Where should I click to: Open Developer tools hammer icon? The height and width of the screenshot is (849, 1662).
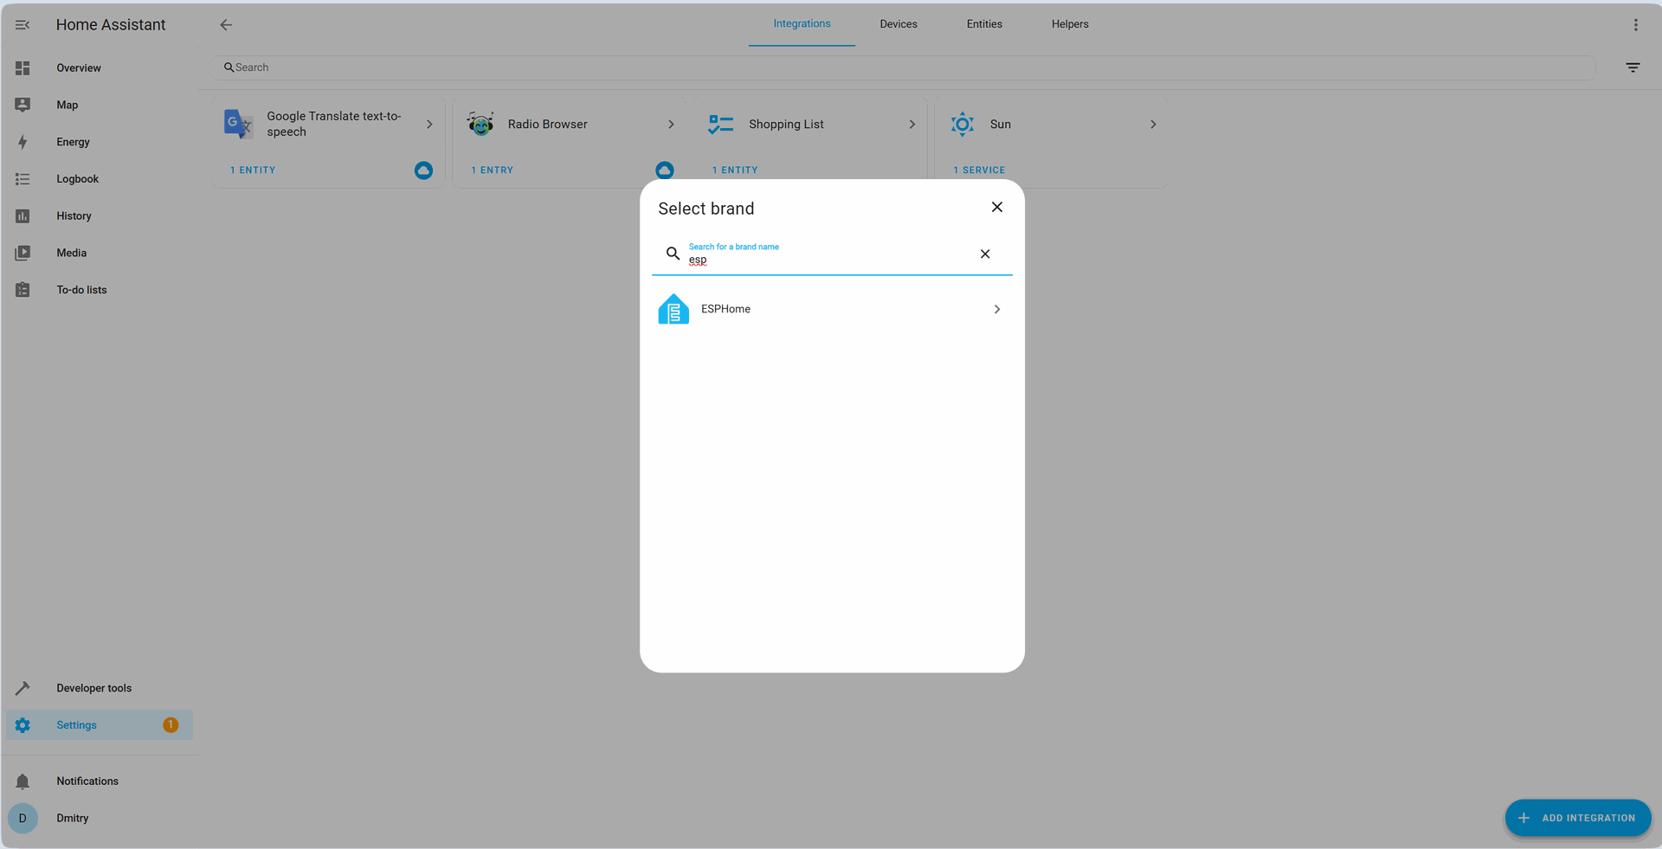tap(23, 688)
